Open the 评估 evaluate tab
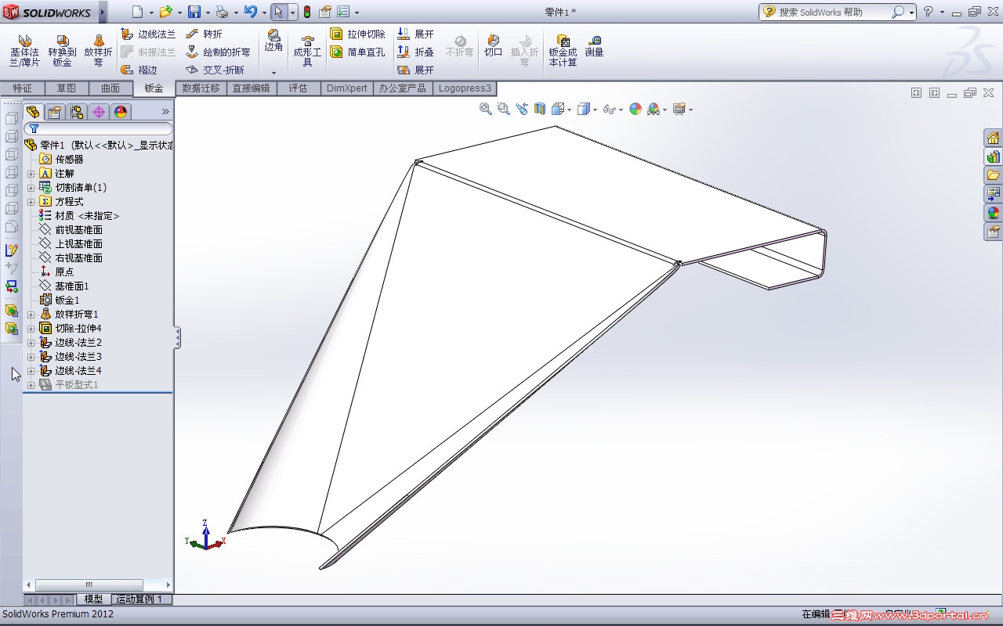This screenshot has height=626, width=1003. pos(298,88)
